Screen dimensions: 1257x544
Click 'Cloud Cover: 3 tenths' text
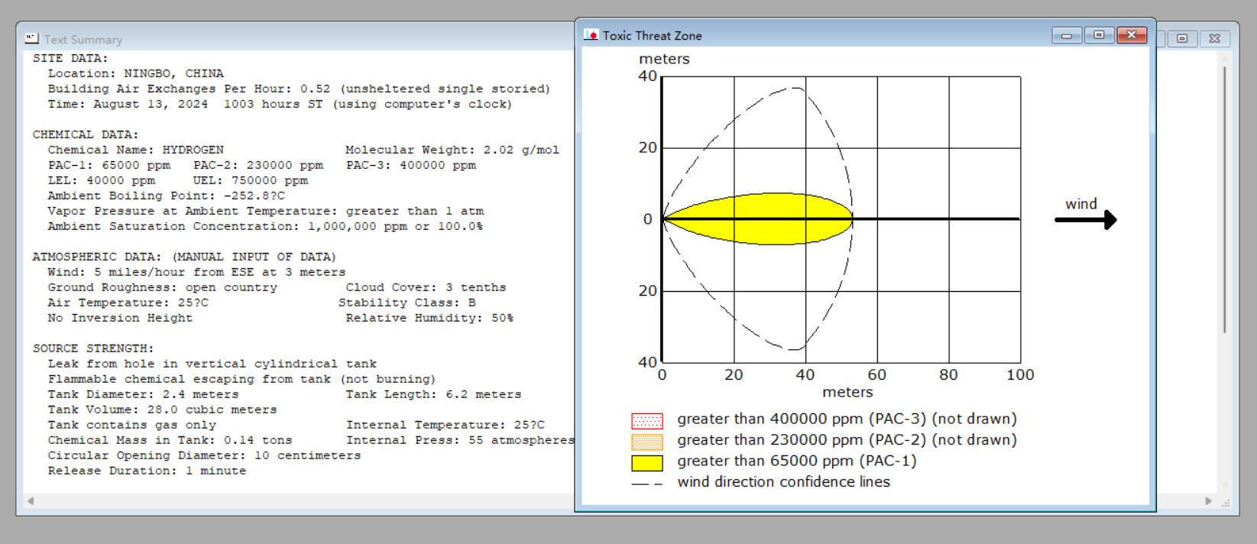[x=426, y=287]
